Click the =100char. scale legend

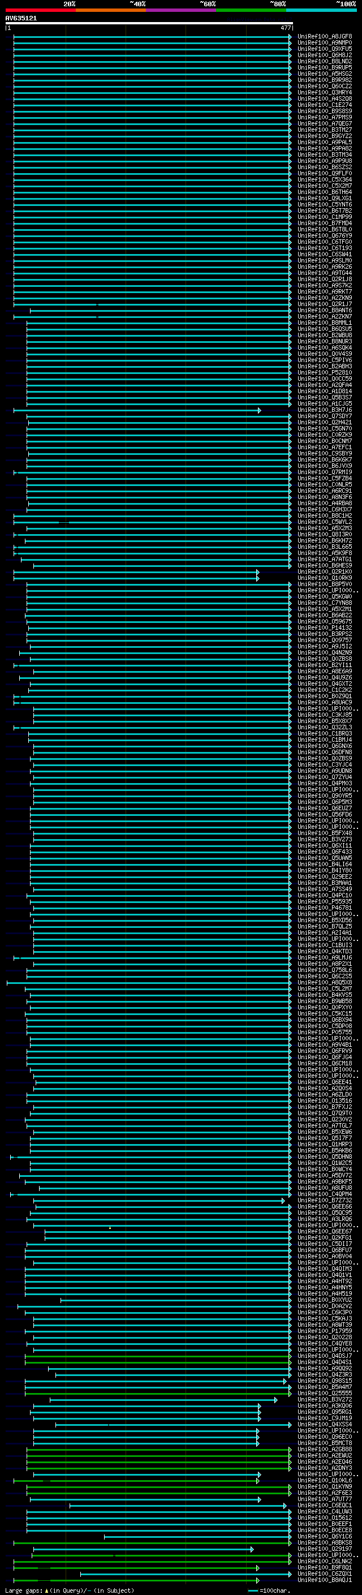coord(270,1590)
